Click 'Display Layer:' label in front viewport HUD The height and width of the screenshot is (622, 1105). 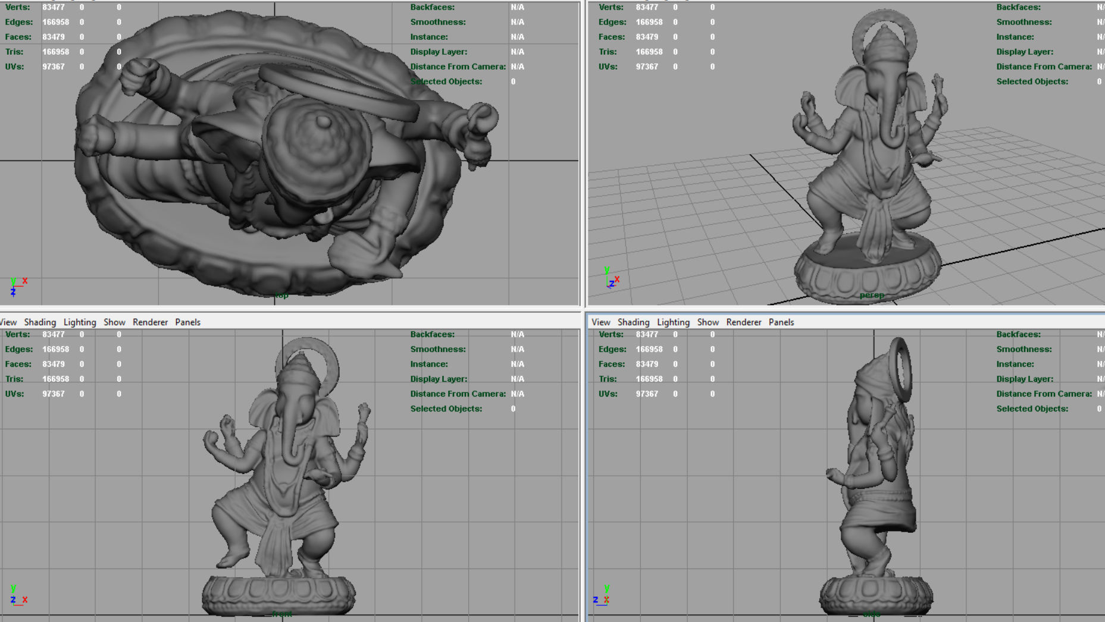(439, 379)
